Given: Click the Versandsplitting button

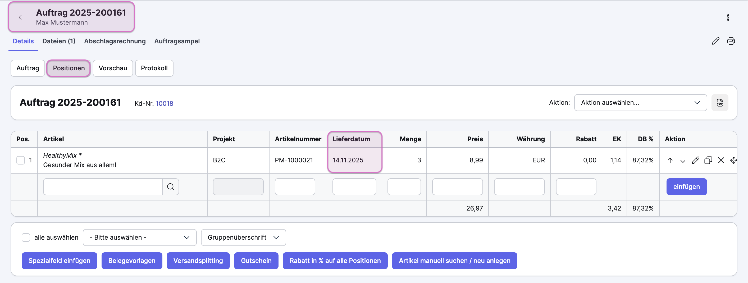Looking at the screenshot, I should pos(198,261).
